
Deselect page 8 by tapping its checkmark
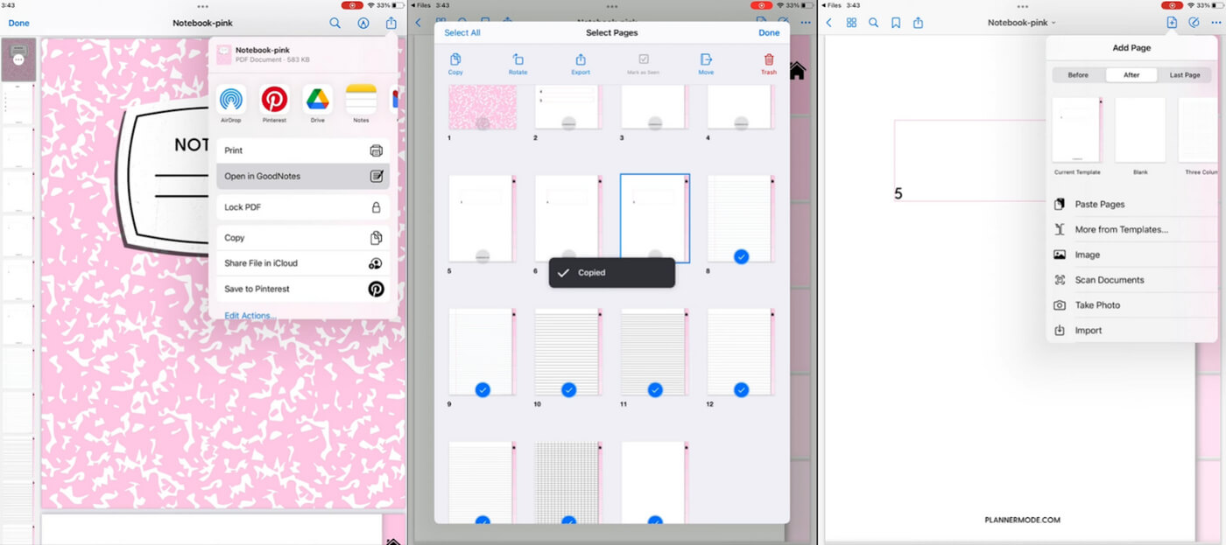tap(741, 256)
